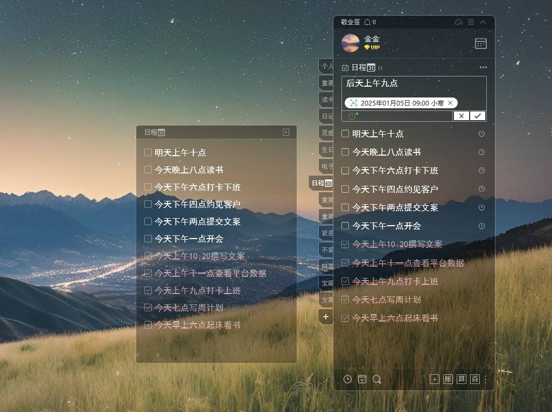Click the clock reminder icon beside 明天上午十点
Viewport: 552px width, 412px height.
481,134
